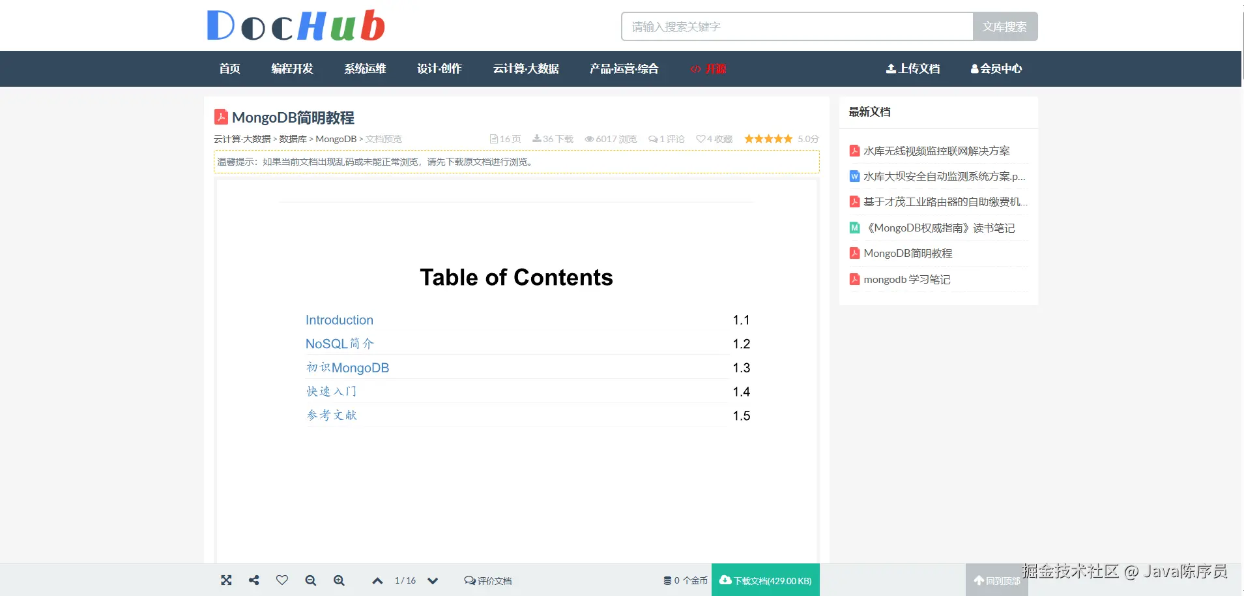This screenshot has height=596, width=1244.
Task: Click the 文档预览 breadcrumb text
Action: (384, 139)
